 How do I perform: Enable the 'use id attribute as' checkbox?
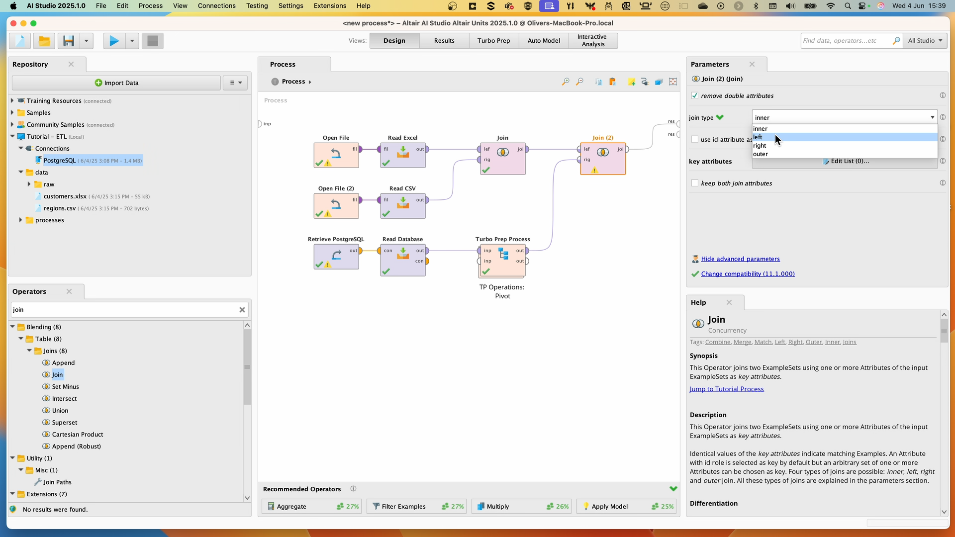point(695,139)
